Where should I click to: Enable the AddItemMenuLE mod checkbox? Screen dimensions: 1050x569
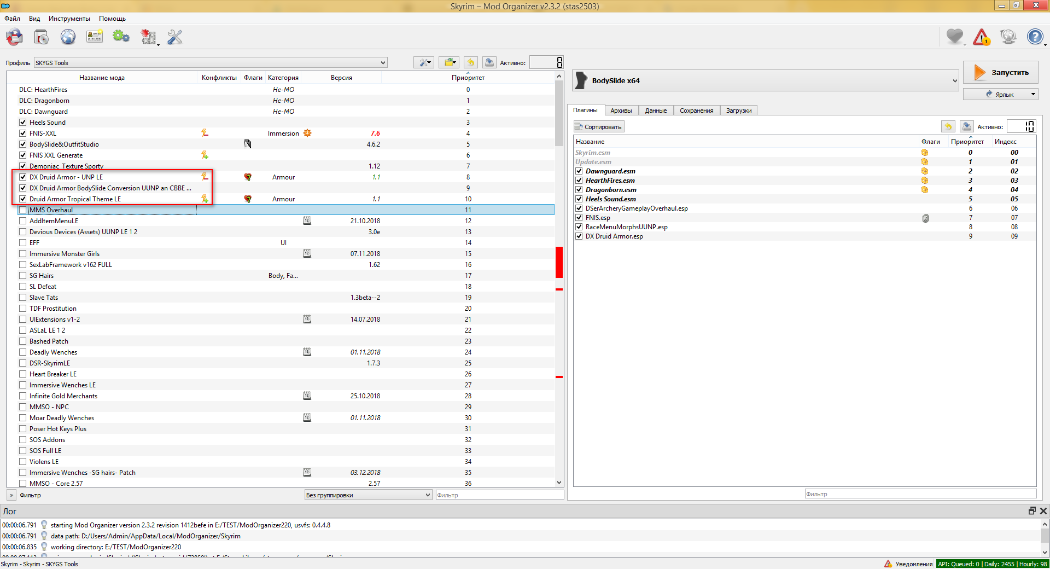pos(23,221)
